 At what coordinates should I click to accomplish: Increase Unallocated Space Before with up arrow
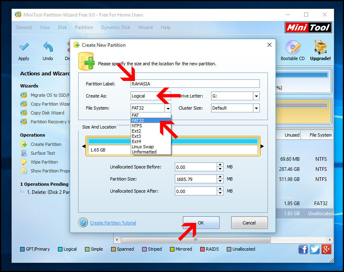[220, 165]
